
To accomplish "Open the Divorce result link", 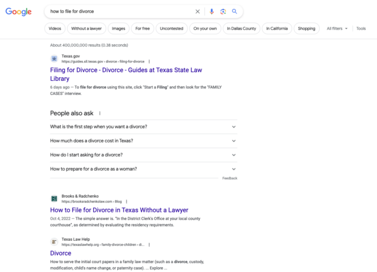I will (x=61, y=253).
